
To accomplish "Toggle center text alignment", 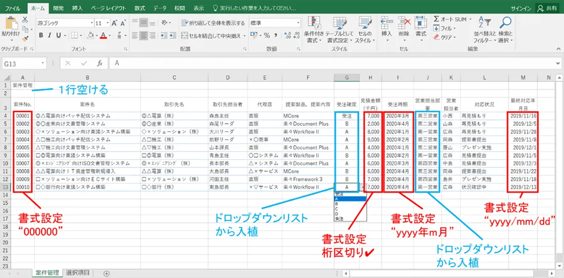I will pyautogui.click(x=143, y=35).
